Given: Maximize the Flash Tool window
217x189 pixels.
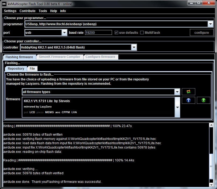Looking at the screenshot, I should coord(199,3).
